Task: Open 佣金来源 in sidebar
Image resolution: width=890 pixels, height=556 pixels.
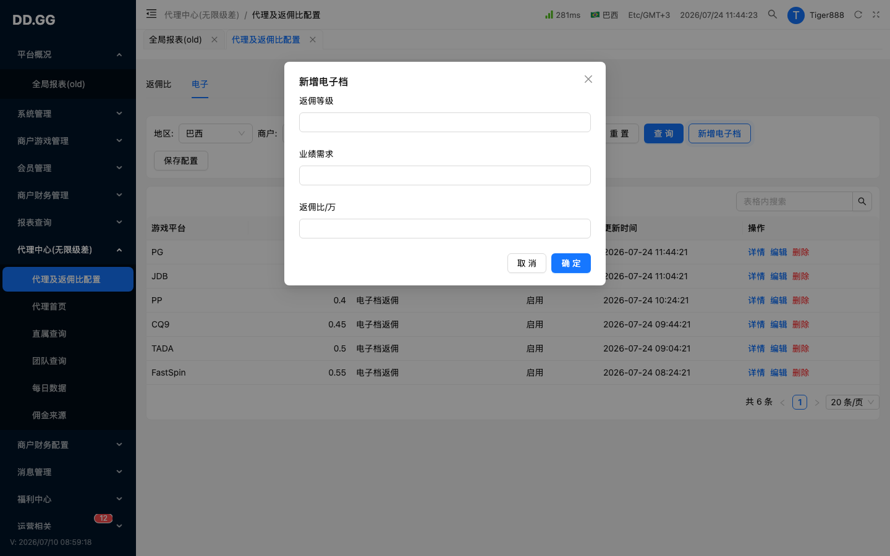Action: click(x=68, y=415)
